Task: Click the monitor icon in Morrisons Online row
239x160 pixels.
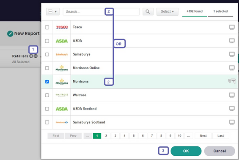Action: pyautogui.click(x=232, y=68)
